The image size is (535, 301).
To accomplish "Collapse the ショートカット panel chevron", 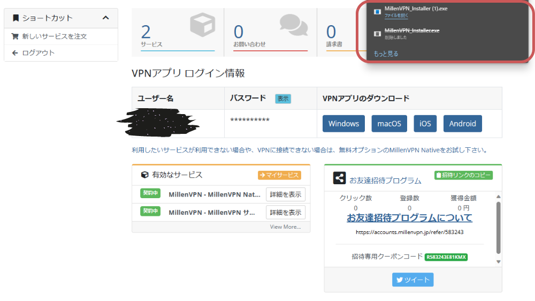I will pyautogui.click(x=105, y=18).
